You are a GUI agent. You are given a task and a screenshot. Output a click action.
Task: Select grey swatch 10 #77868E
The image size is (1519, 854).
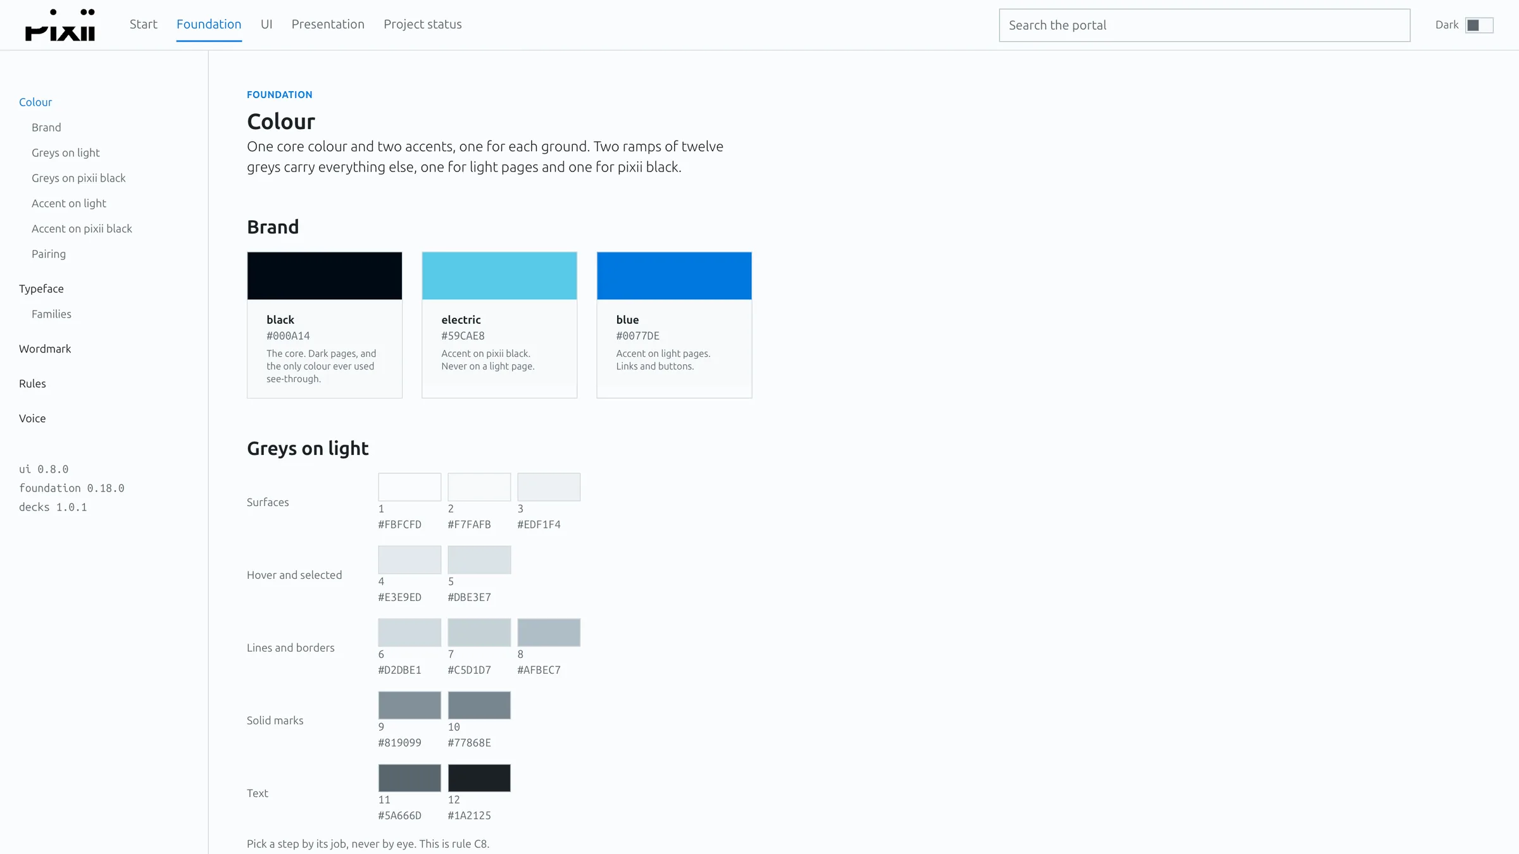[479, 705]
